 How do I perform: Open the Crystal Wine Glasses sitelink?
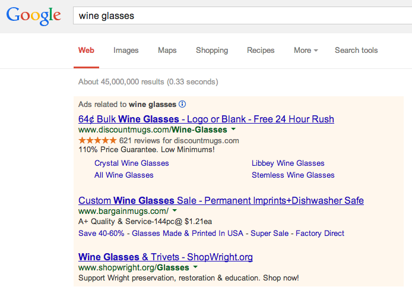(x=132, y=163)
